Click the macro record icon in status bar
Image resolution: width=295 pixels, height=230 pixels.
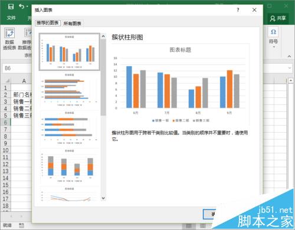(x=21, y=225)
